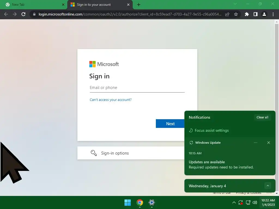Open a new tab with the plus button

coord(139,5)
